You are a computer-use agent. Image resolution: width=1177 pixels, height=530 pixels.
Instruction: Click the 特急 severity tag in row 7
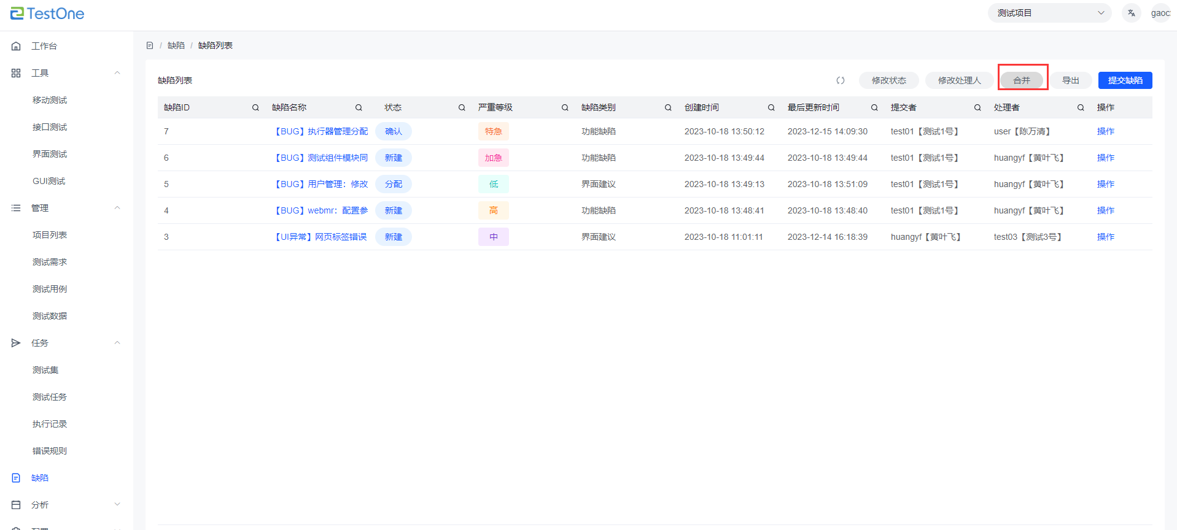tap(493, 131)
